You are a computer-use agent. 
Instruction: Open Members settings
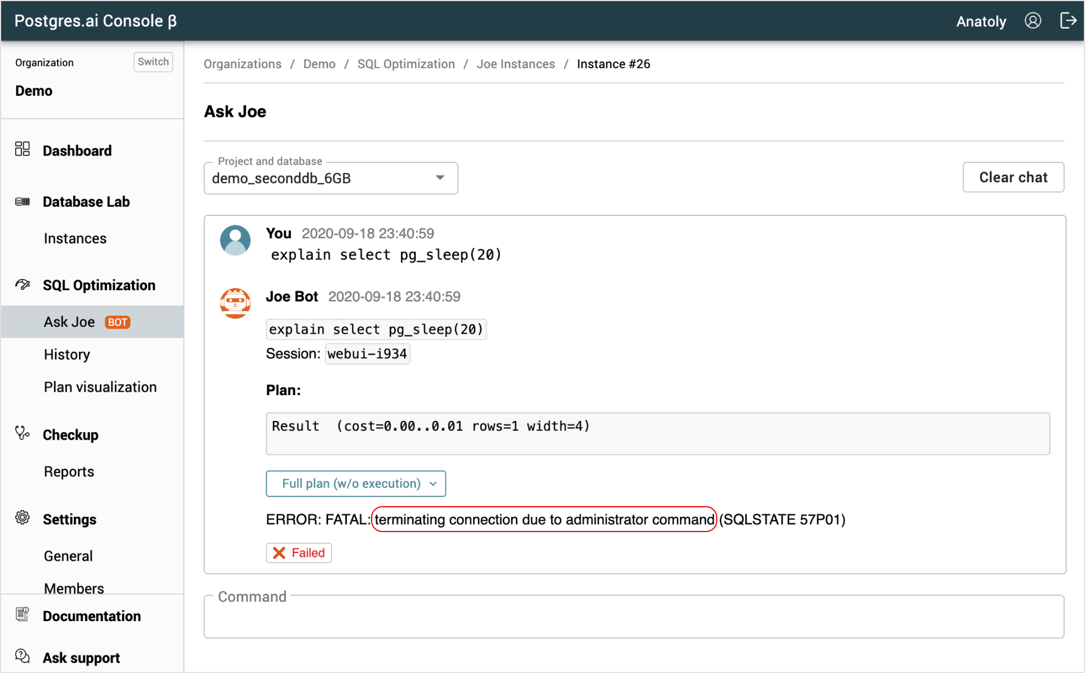74,588
